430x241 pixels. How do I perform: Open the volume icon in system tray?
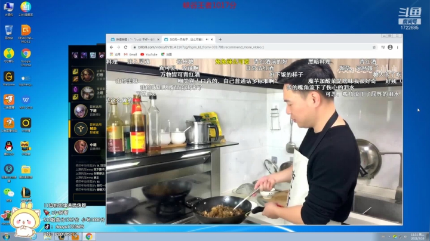[x=406, y=237]
